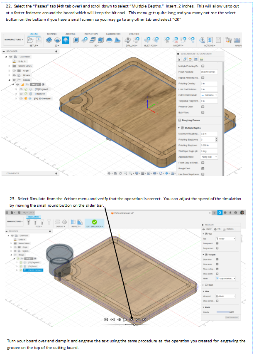Click the Finish Feedrate input field
This screenshot has height=354, width=254.
tap(209, 72)
